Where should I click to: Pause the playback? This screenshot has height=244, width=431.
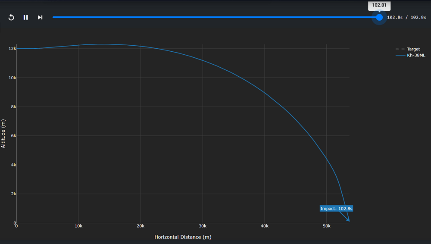[26, 17]
